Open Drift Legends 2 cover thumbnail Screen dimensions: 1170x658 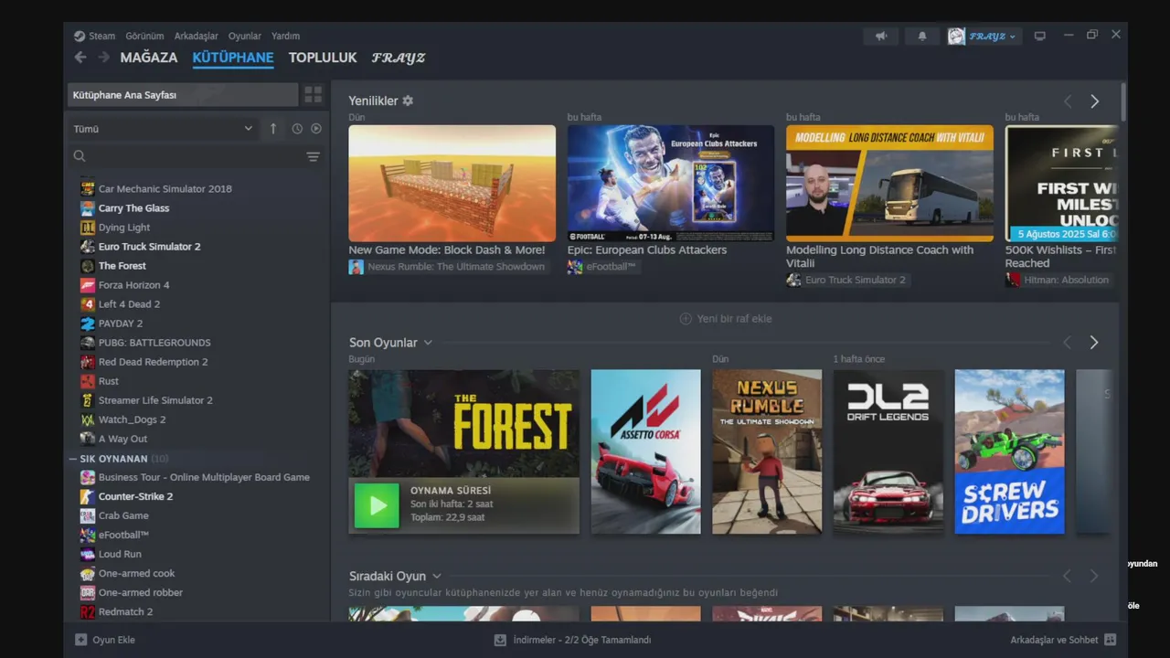click(888, 451)
